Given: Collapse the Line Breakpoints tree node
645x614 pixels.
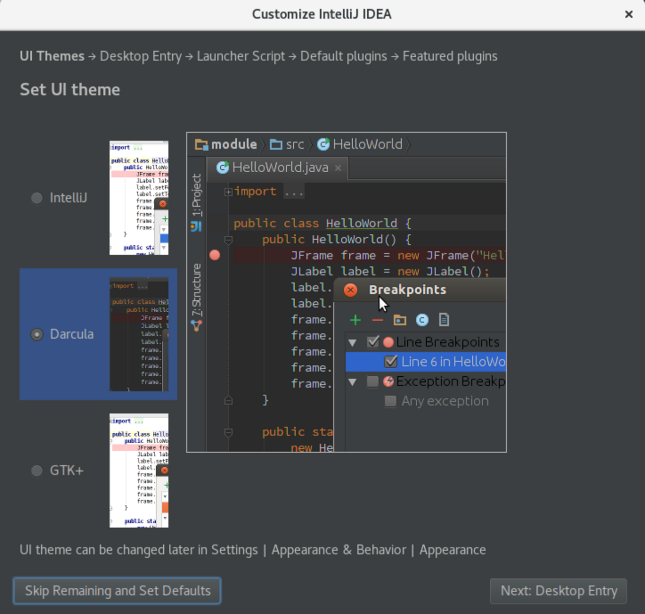Looking at the screenshot, I should [x=353, y=342].
